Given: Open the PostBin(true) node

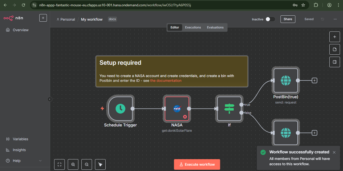Looking at the screenshot, I should click(x=286, y=80).
